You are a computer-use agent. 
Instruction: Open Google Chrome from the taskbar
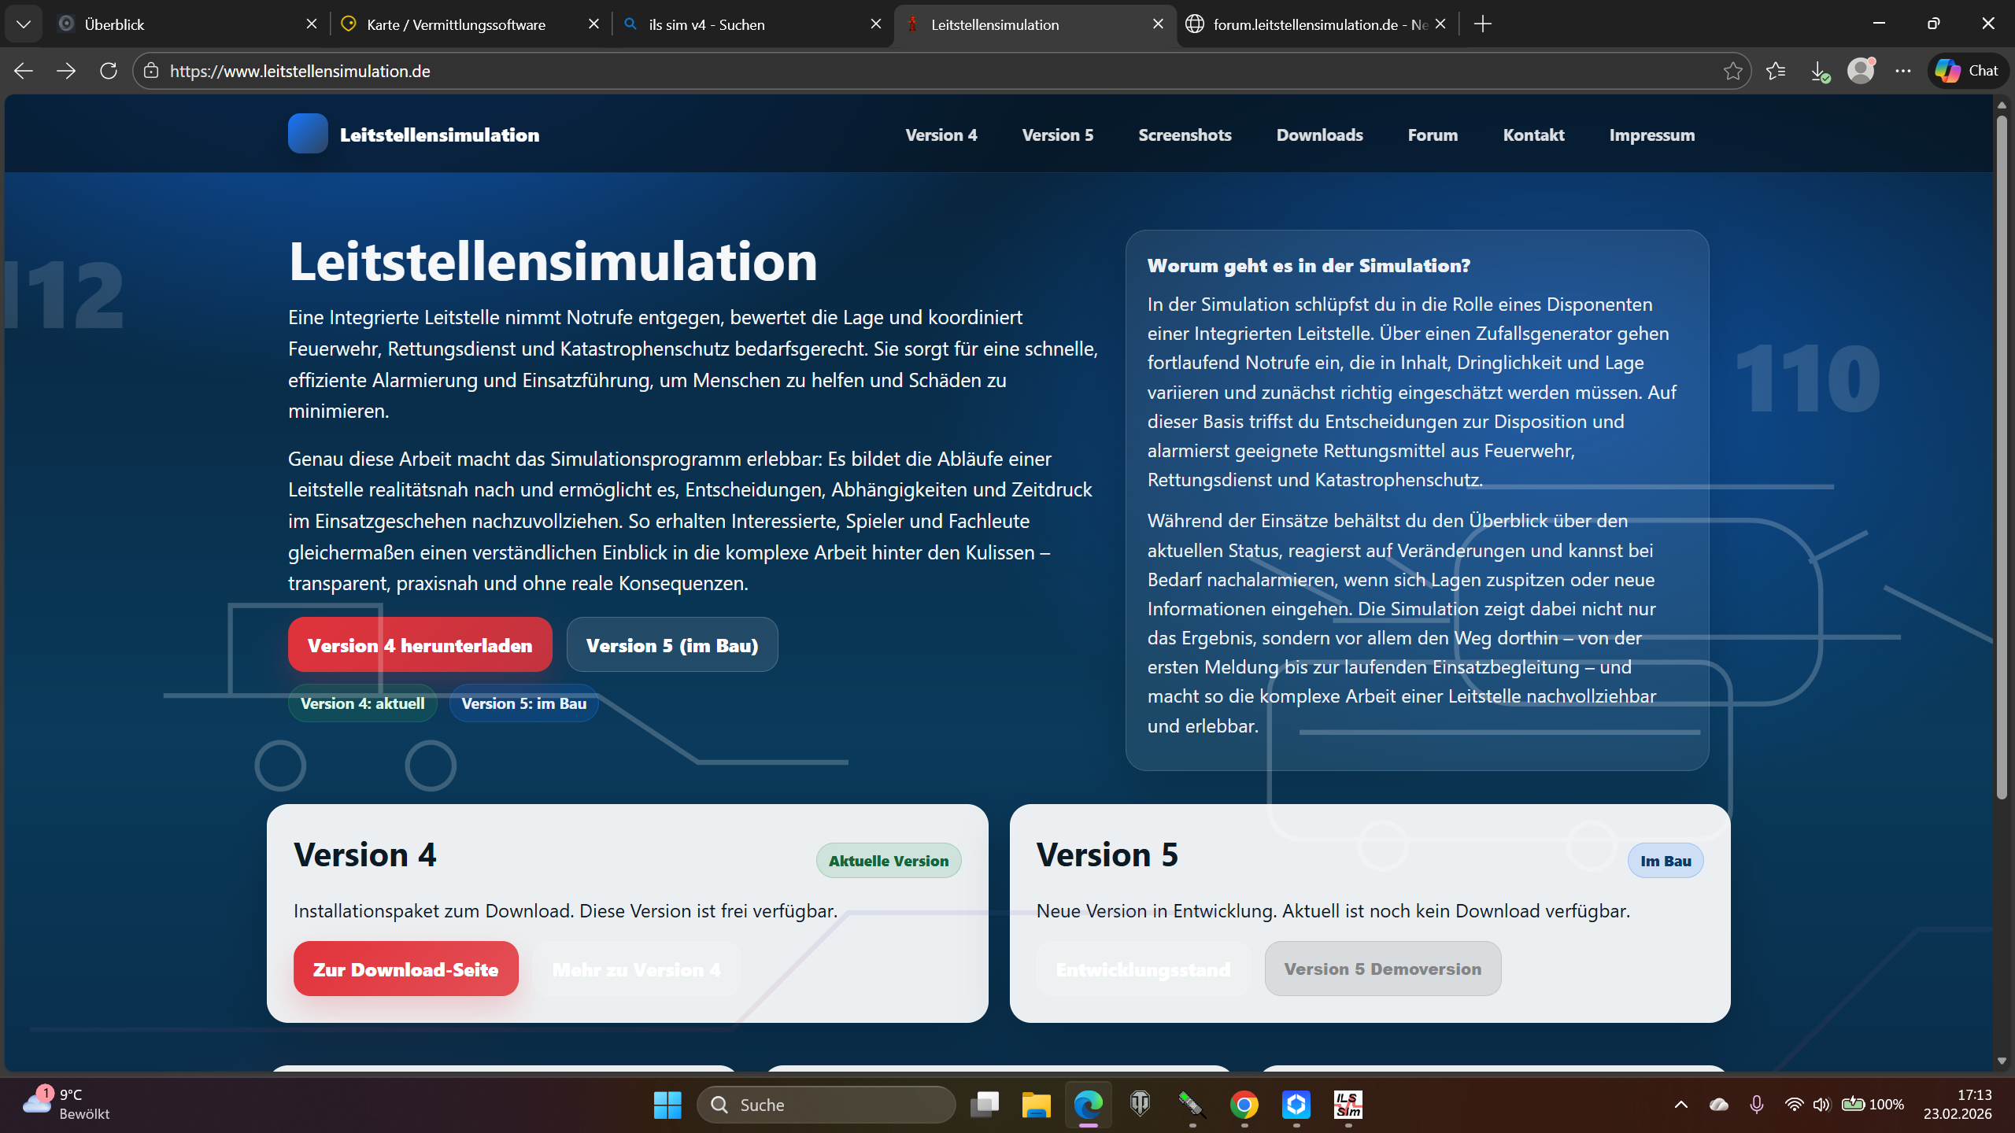(1244, 1105)
